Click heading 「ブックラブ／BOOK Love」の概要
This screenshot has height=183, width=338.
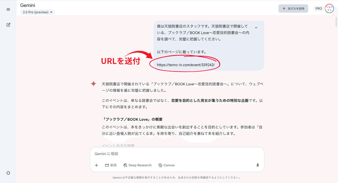pos(132,119)
